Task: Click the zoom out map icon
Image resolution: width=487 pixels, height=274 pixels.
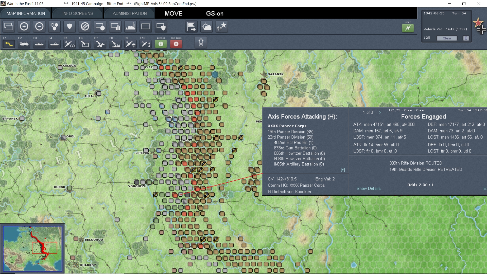Action: 39,26
